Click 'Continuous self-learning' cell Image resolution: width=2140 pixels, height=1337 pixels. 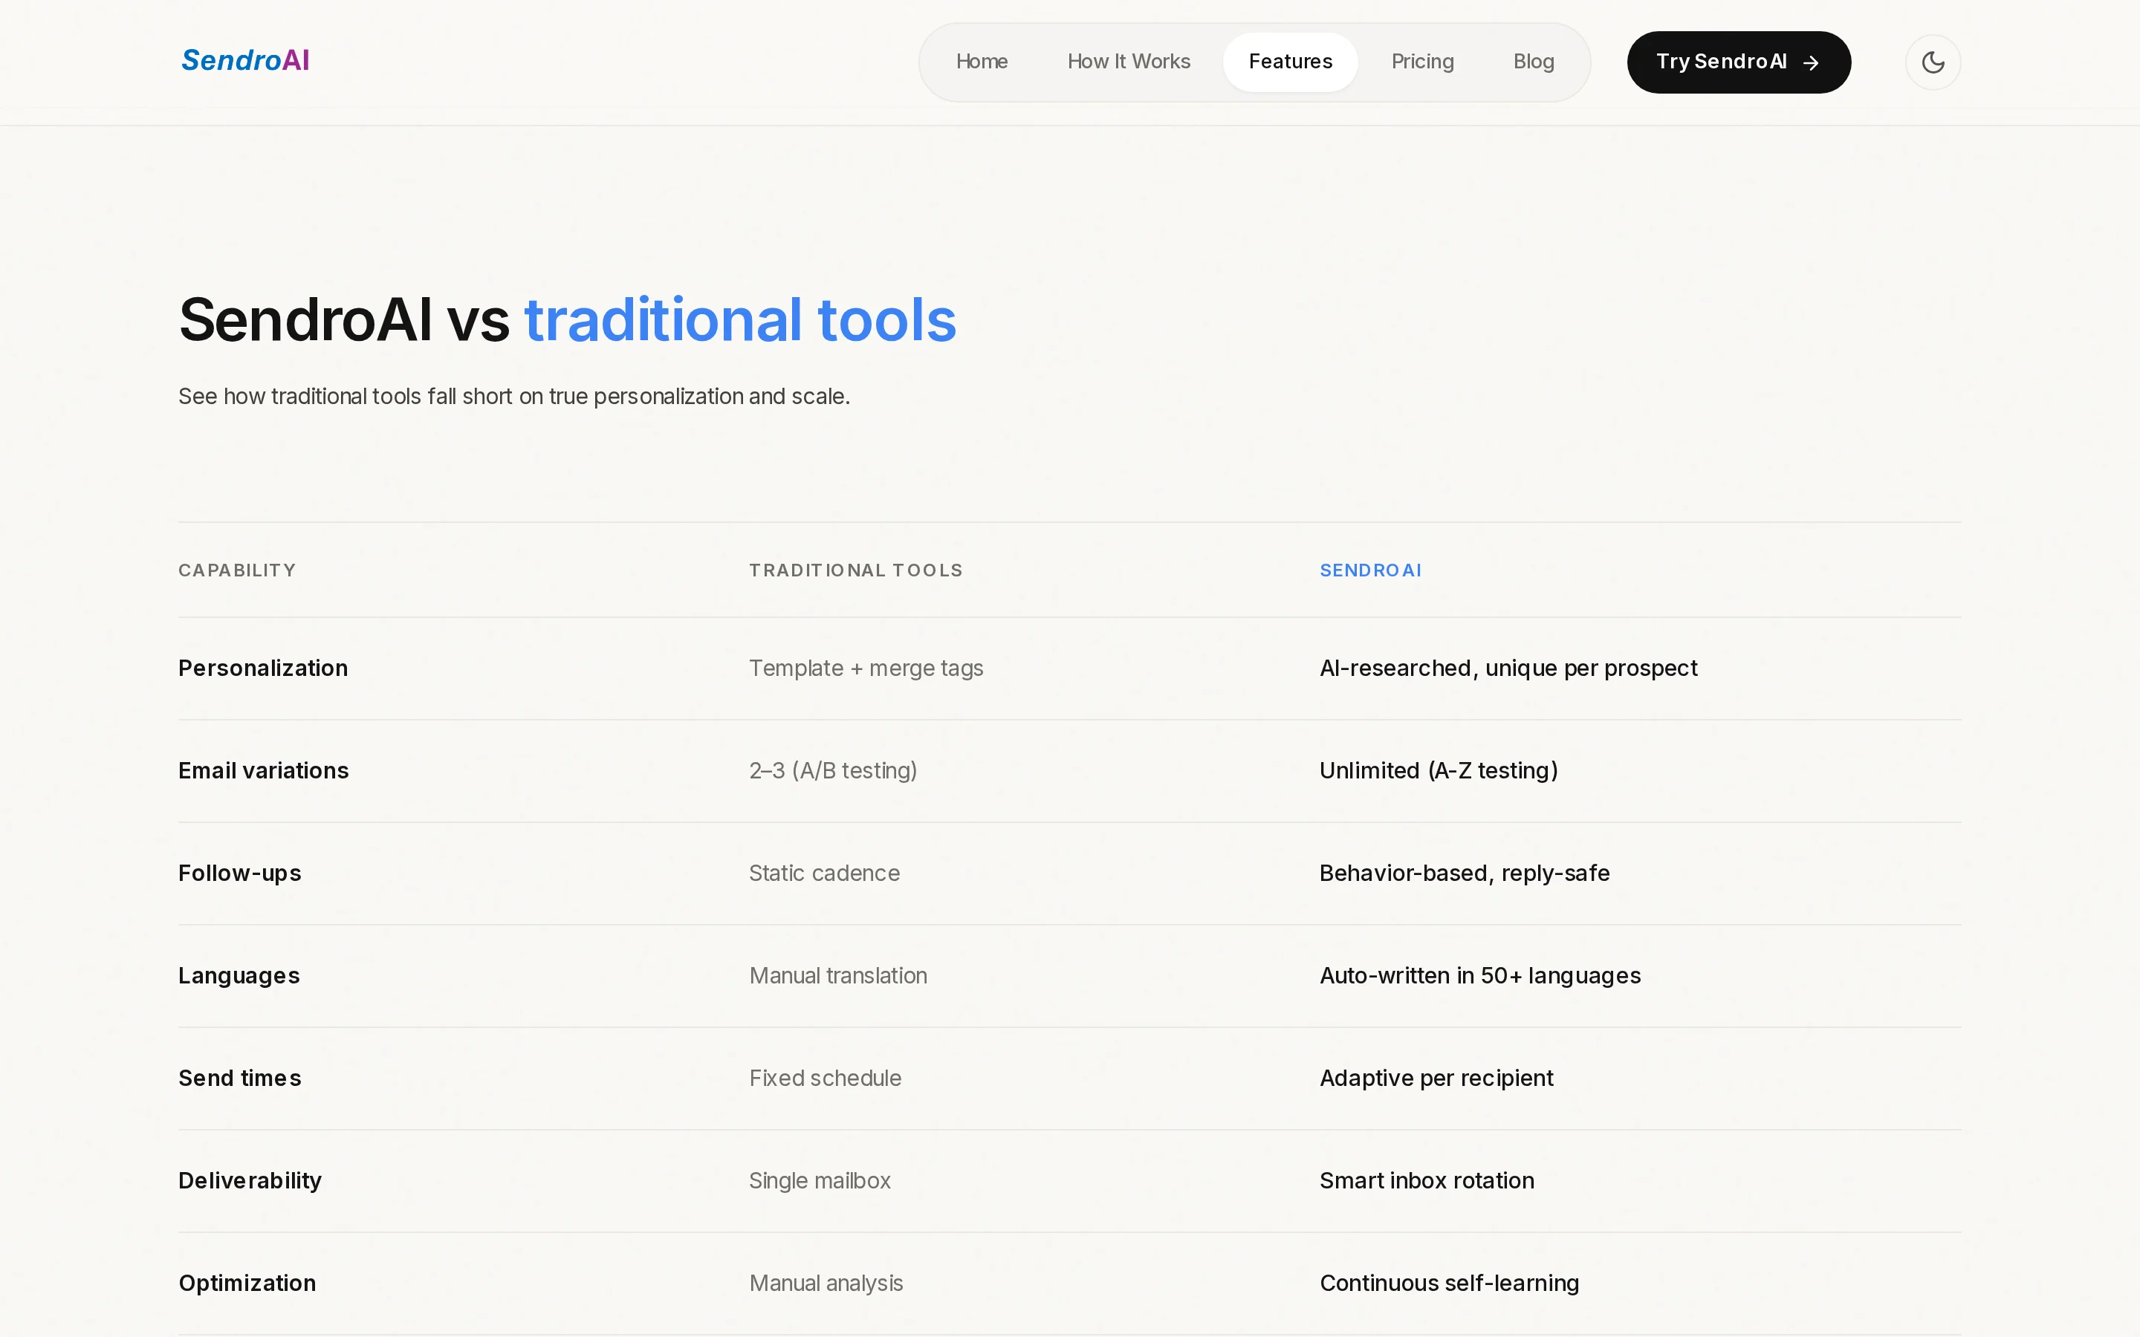click(x=1450, y=1283)
